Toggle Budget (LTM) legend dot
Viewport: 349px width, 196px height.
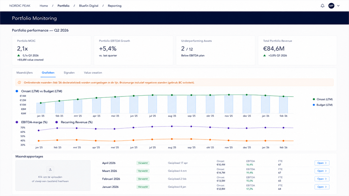(314, 105)
